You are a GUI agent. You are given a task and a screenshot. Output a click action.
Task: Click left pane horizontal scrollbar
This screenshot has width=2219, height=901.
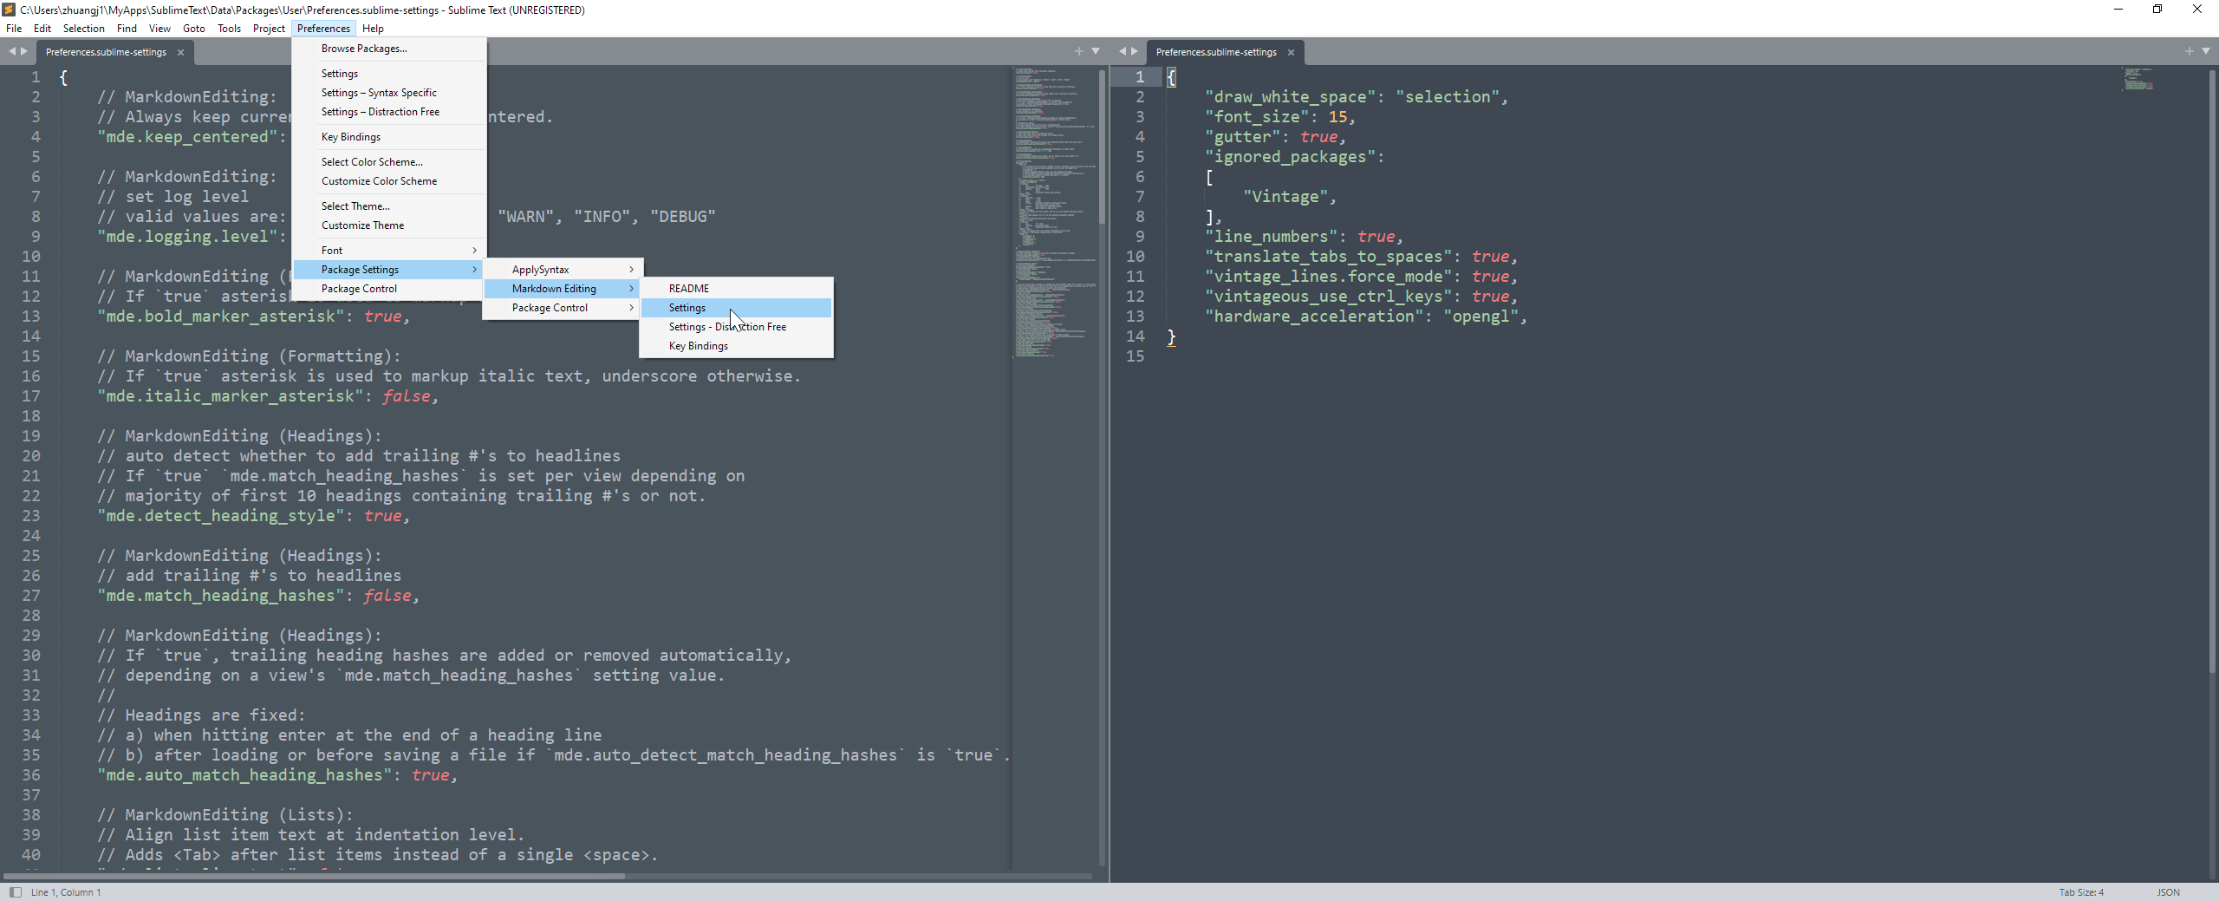(314, 876)
